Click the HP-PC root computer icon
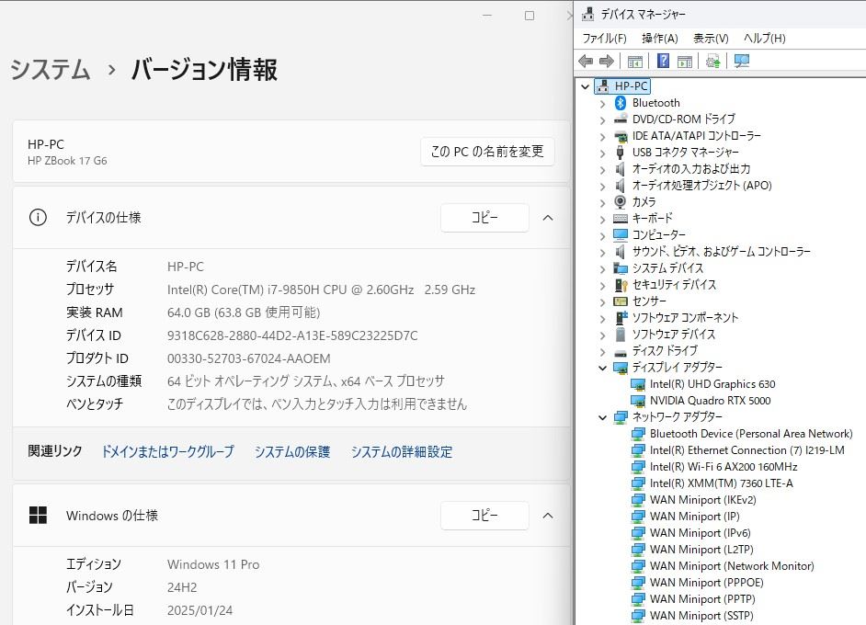Screen dimensions: 866x625 tap(602, 86)
